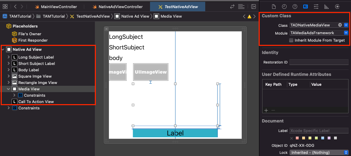The width and height of the screenshot is (351, 156).
Task: Expand the bottom-level Constraints row
Action: coord(9,108)
